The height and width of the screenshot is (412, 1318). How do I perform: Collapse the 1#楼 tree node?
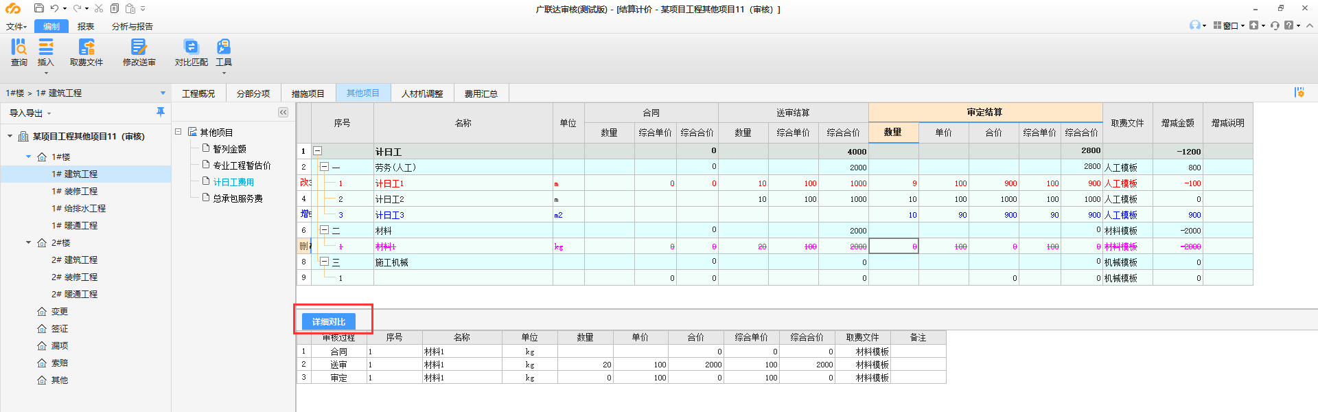(29, 157)
